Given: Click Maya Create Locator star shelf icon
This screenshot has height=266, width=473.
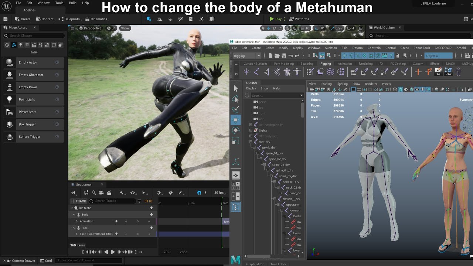Looking at the screenshot, I should (x=246, y=72).
